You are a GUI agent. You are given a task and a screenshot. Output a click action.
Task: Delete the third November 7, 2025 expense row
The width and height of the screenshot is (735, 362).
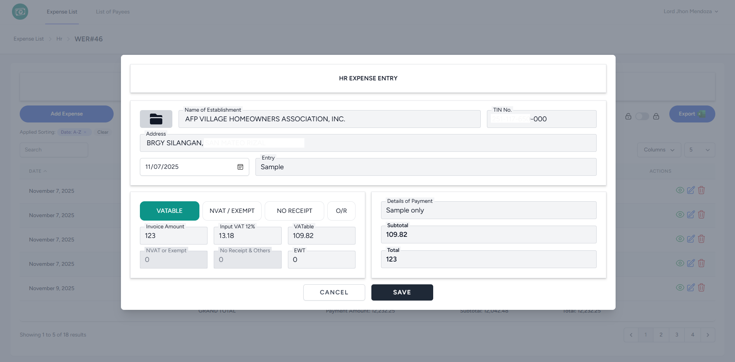(x=701, y=239)
